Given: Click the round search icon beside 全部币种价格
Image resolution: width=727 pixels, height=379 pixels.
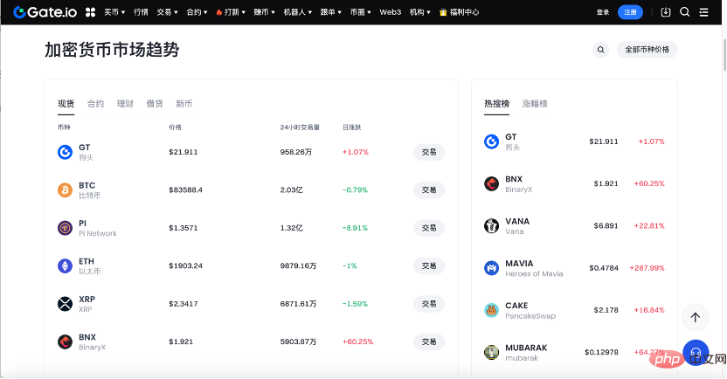Looking at the screenshot, I should 600,50.
